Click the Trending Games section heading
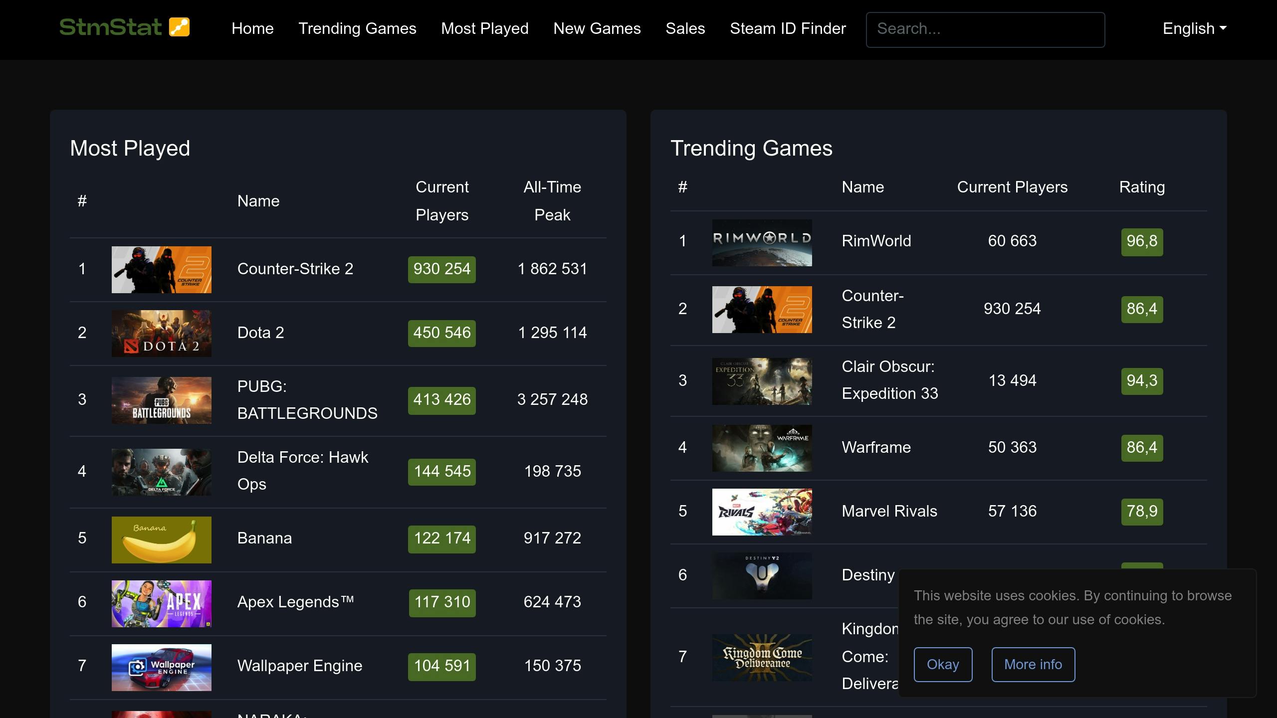1277x718 pixels. pos(751,148)
